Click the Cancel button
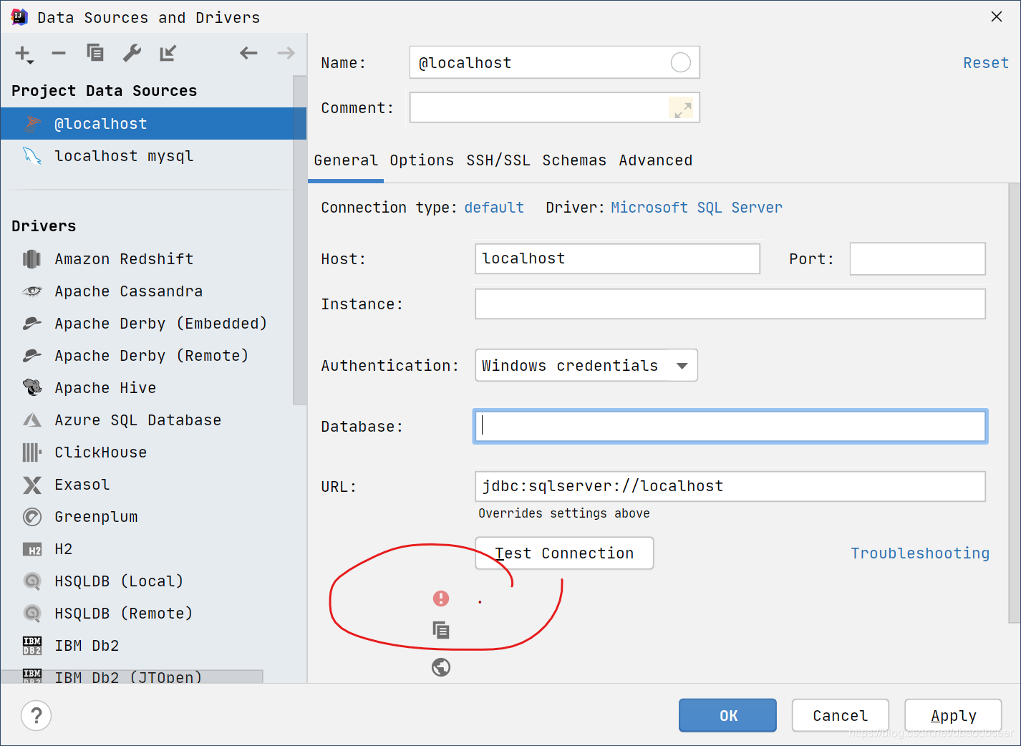This screenshot has width=1021, height=746. [840, 715]
